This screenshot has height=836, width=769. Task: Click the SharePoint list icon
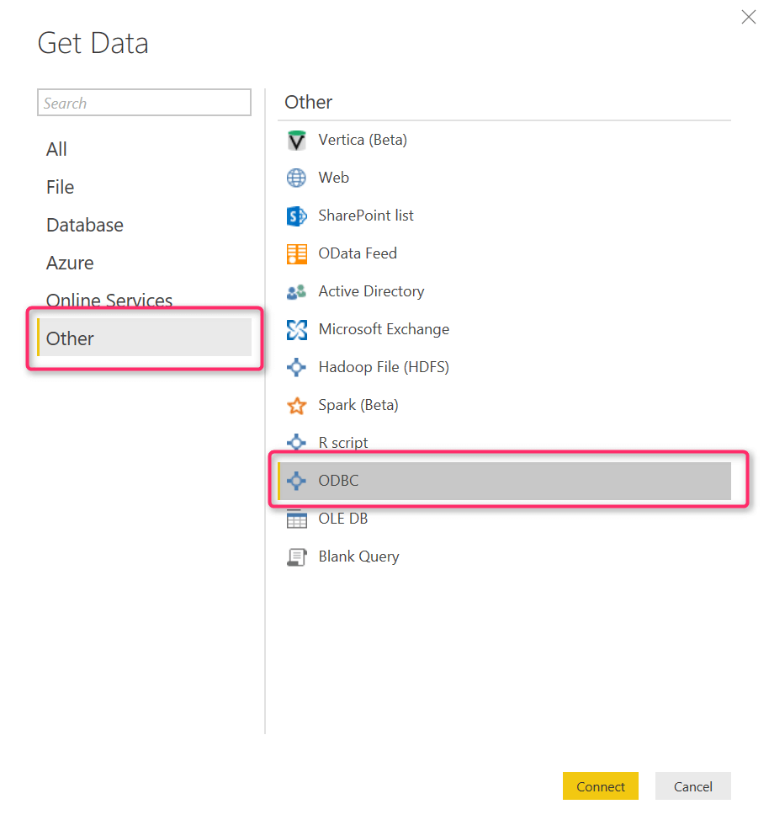point(297,216)
